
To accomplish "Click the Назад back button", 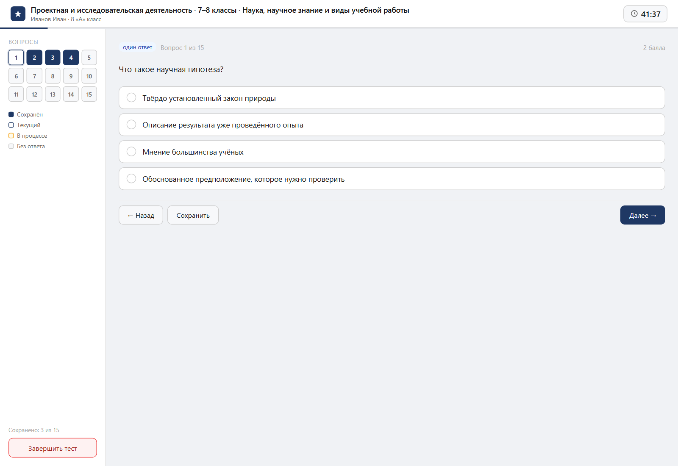I will (141, 215).
